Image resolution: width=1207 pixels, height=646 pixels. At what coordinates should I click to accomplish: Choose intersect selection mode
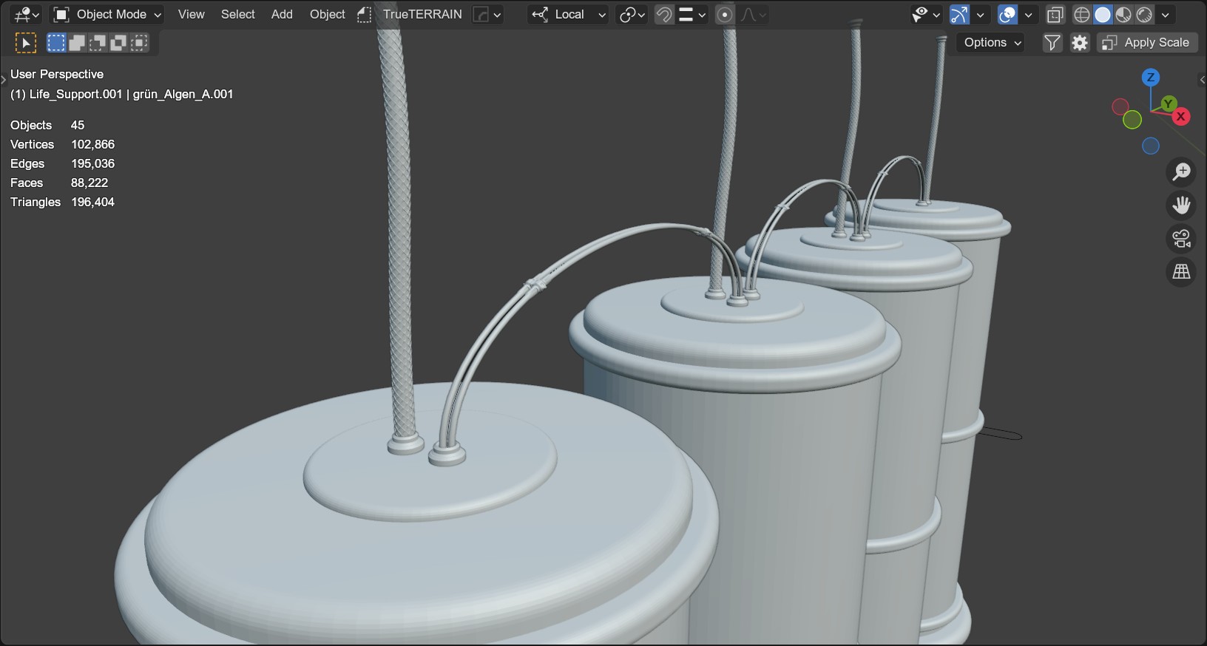tap(139, 43)
